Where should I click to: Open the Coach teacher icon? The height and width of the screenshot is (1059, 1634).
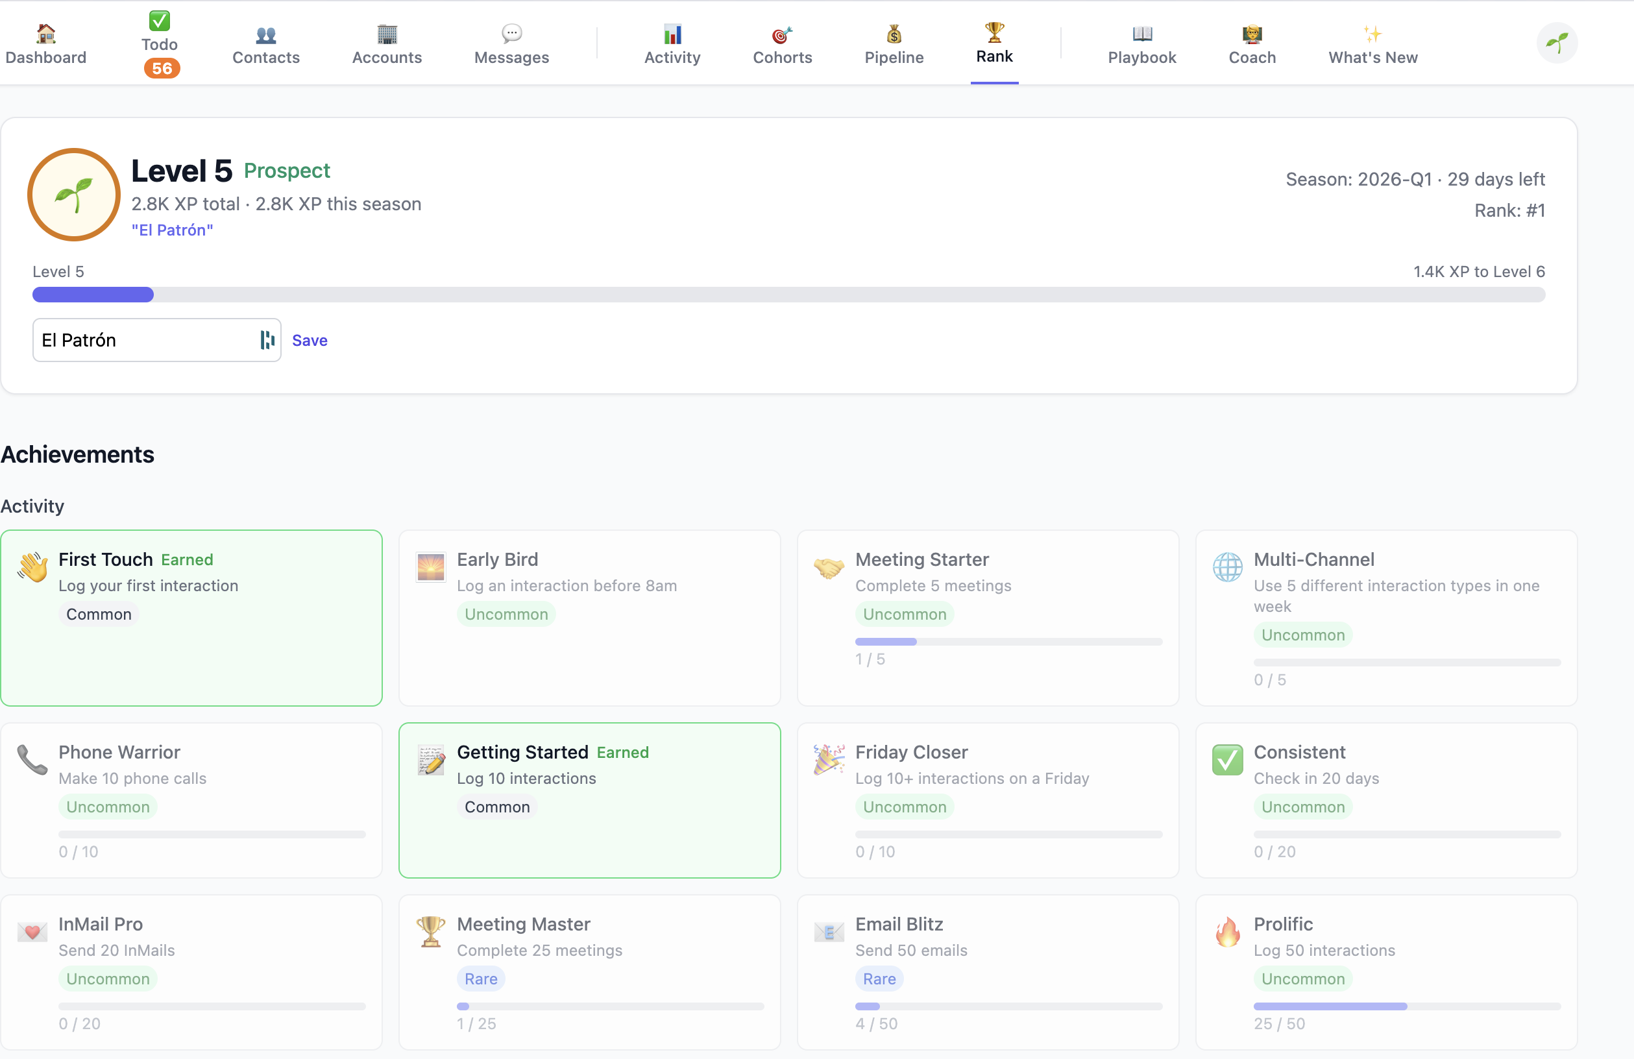coord(1252,32)
